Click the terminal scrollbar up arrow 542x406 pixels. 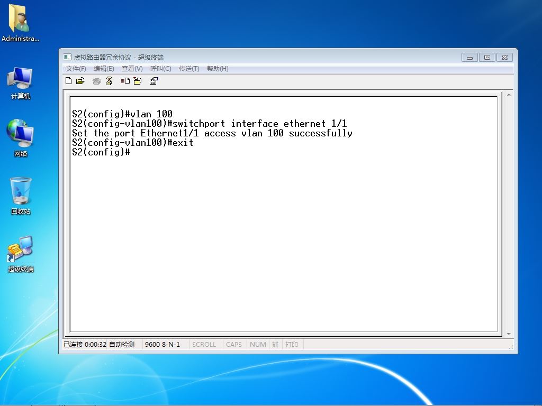[x=509, y=95]
